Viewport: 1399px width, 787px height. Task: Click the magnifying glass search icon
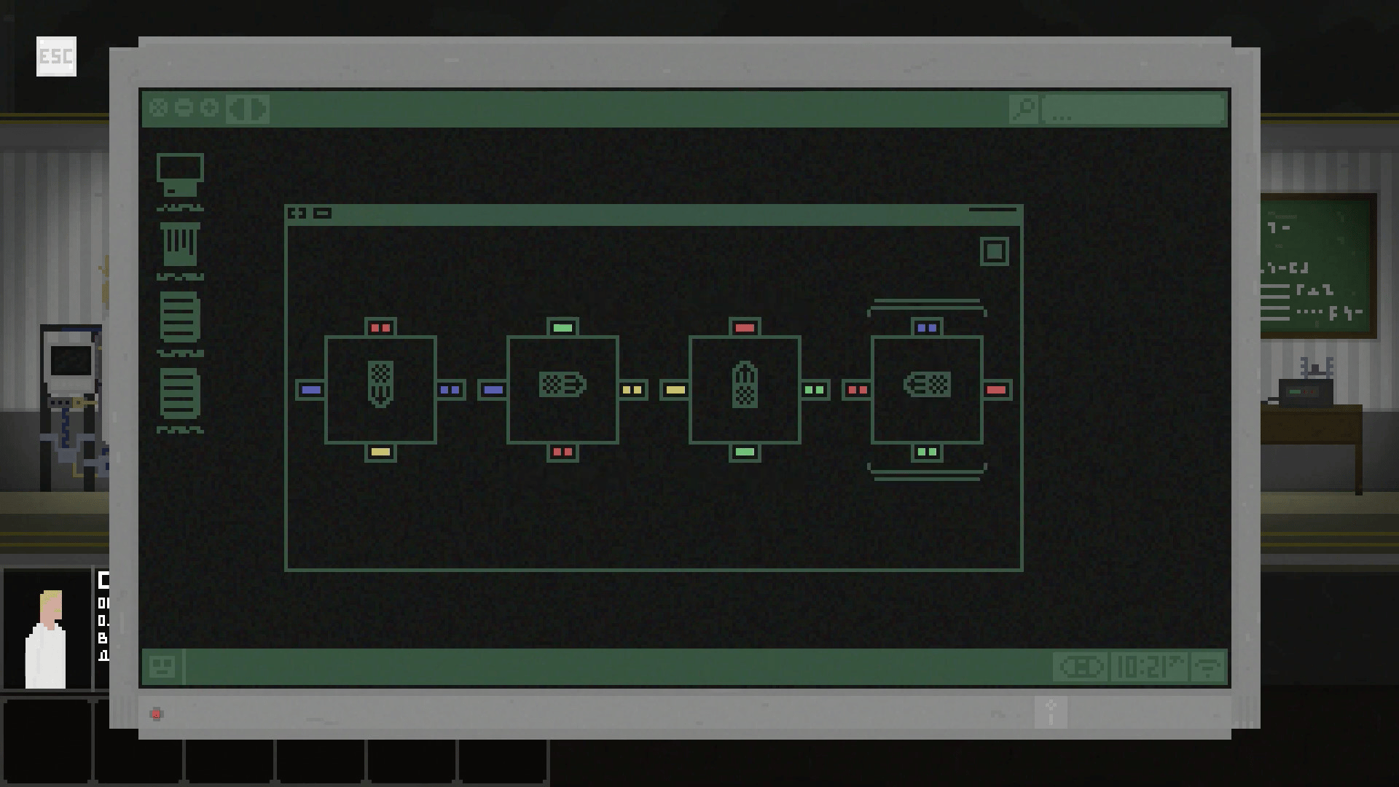[x=1024, y=109]
